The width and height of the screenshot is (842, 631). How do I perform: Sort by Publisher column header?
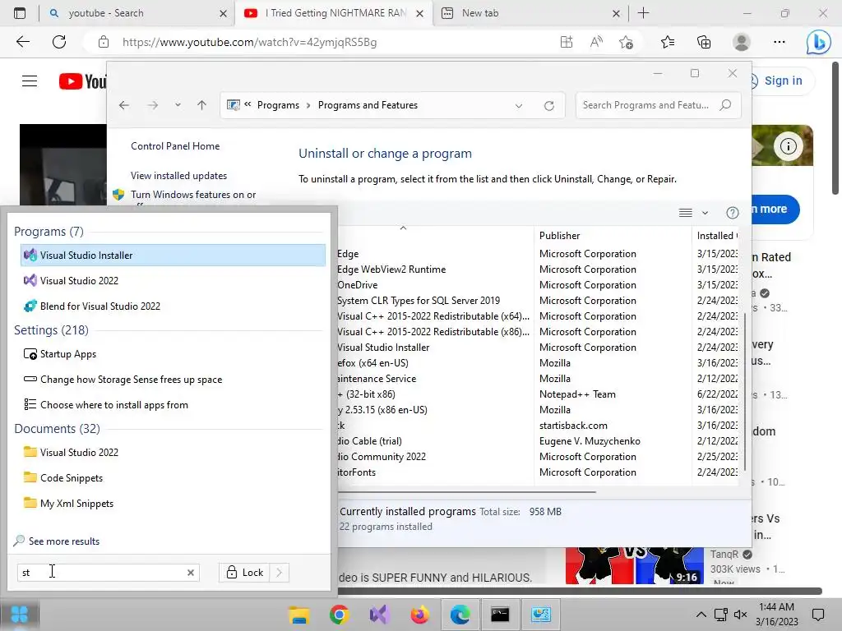[612, 236]
